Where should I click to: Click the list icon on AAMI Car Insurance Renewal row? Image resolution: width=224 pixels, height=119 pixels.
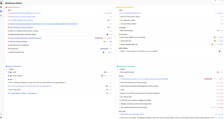coord(104,42)
